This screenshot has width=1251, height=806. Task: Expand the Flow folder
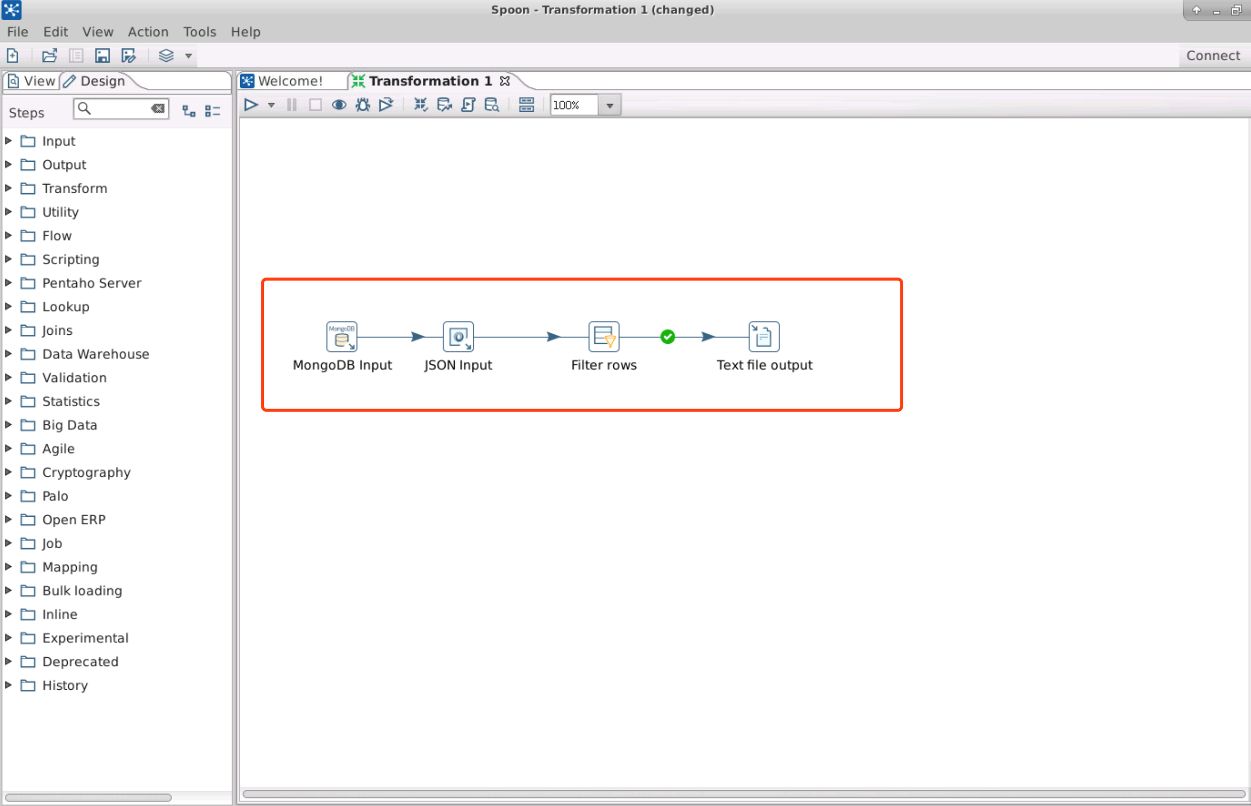[9, 236]
